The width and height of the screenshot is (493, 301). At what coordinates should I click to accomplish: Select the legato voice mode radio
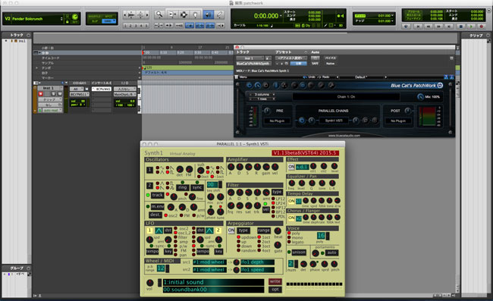tap(289, 242)
